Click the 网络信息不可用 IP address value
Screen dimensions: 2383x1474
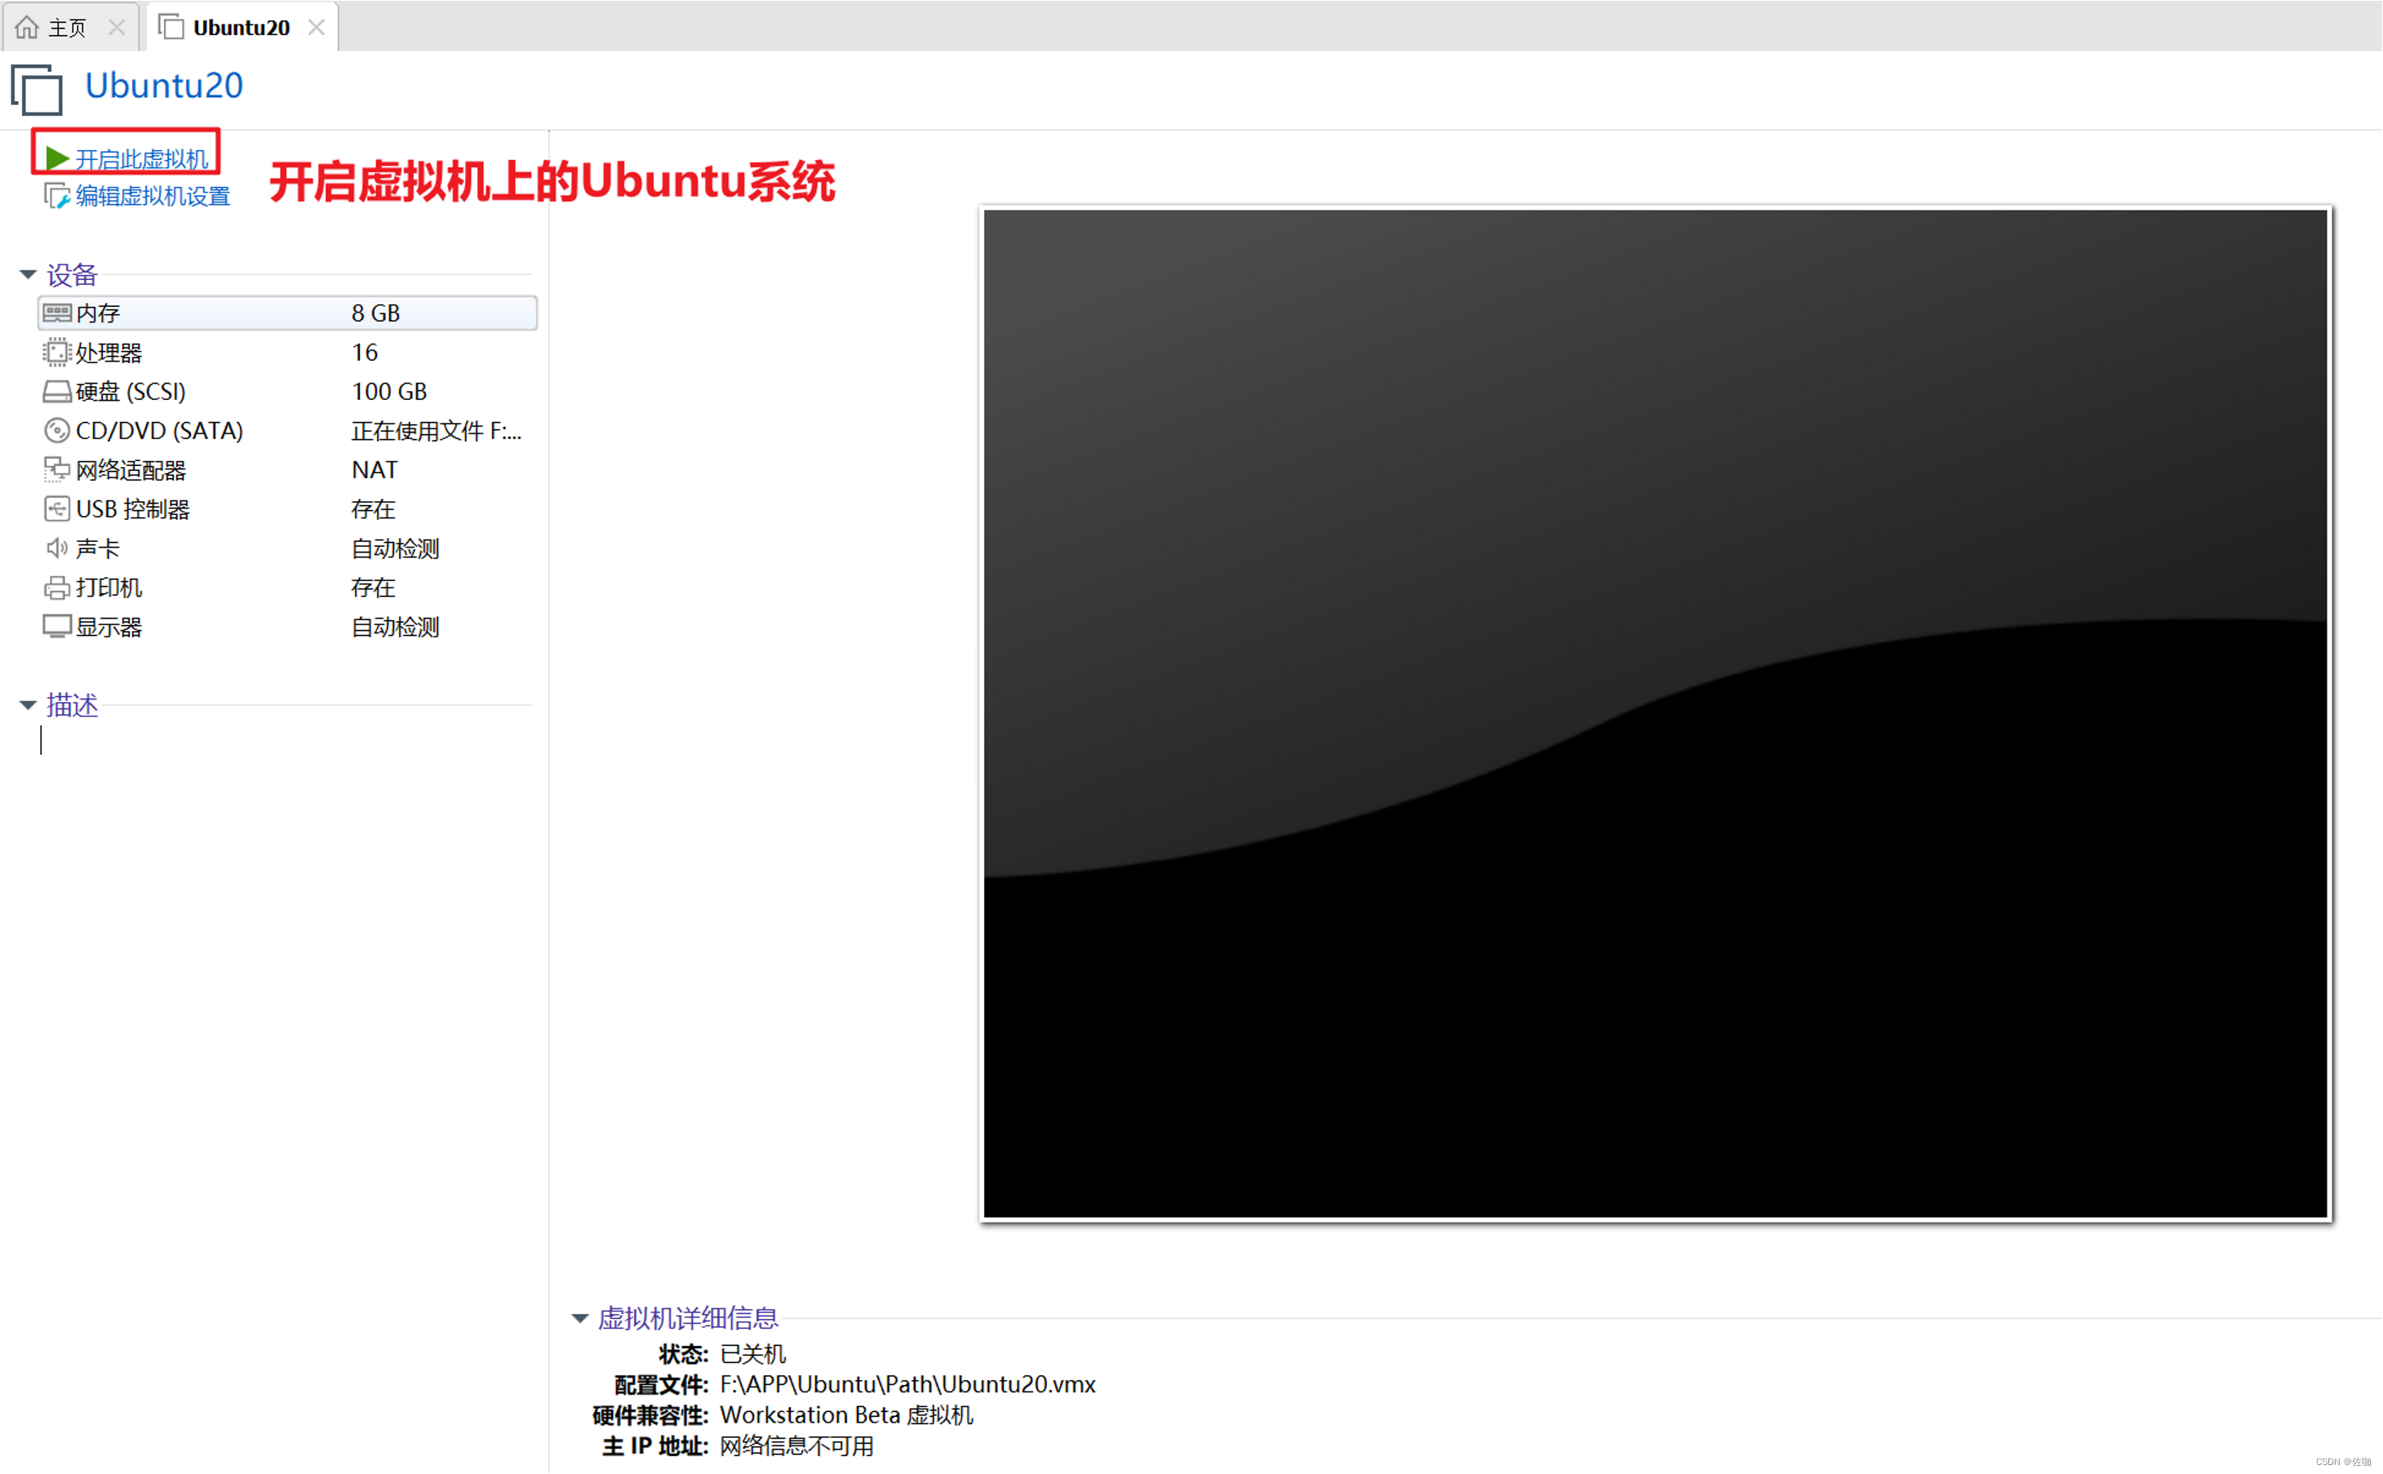pos(797,1447)
